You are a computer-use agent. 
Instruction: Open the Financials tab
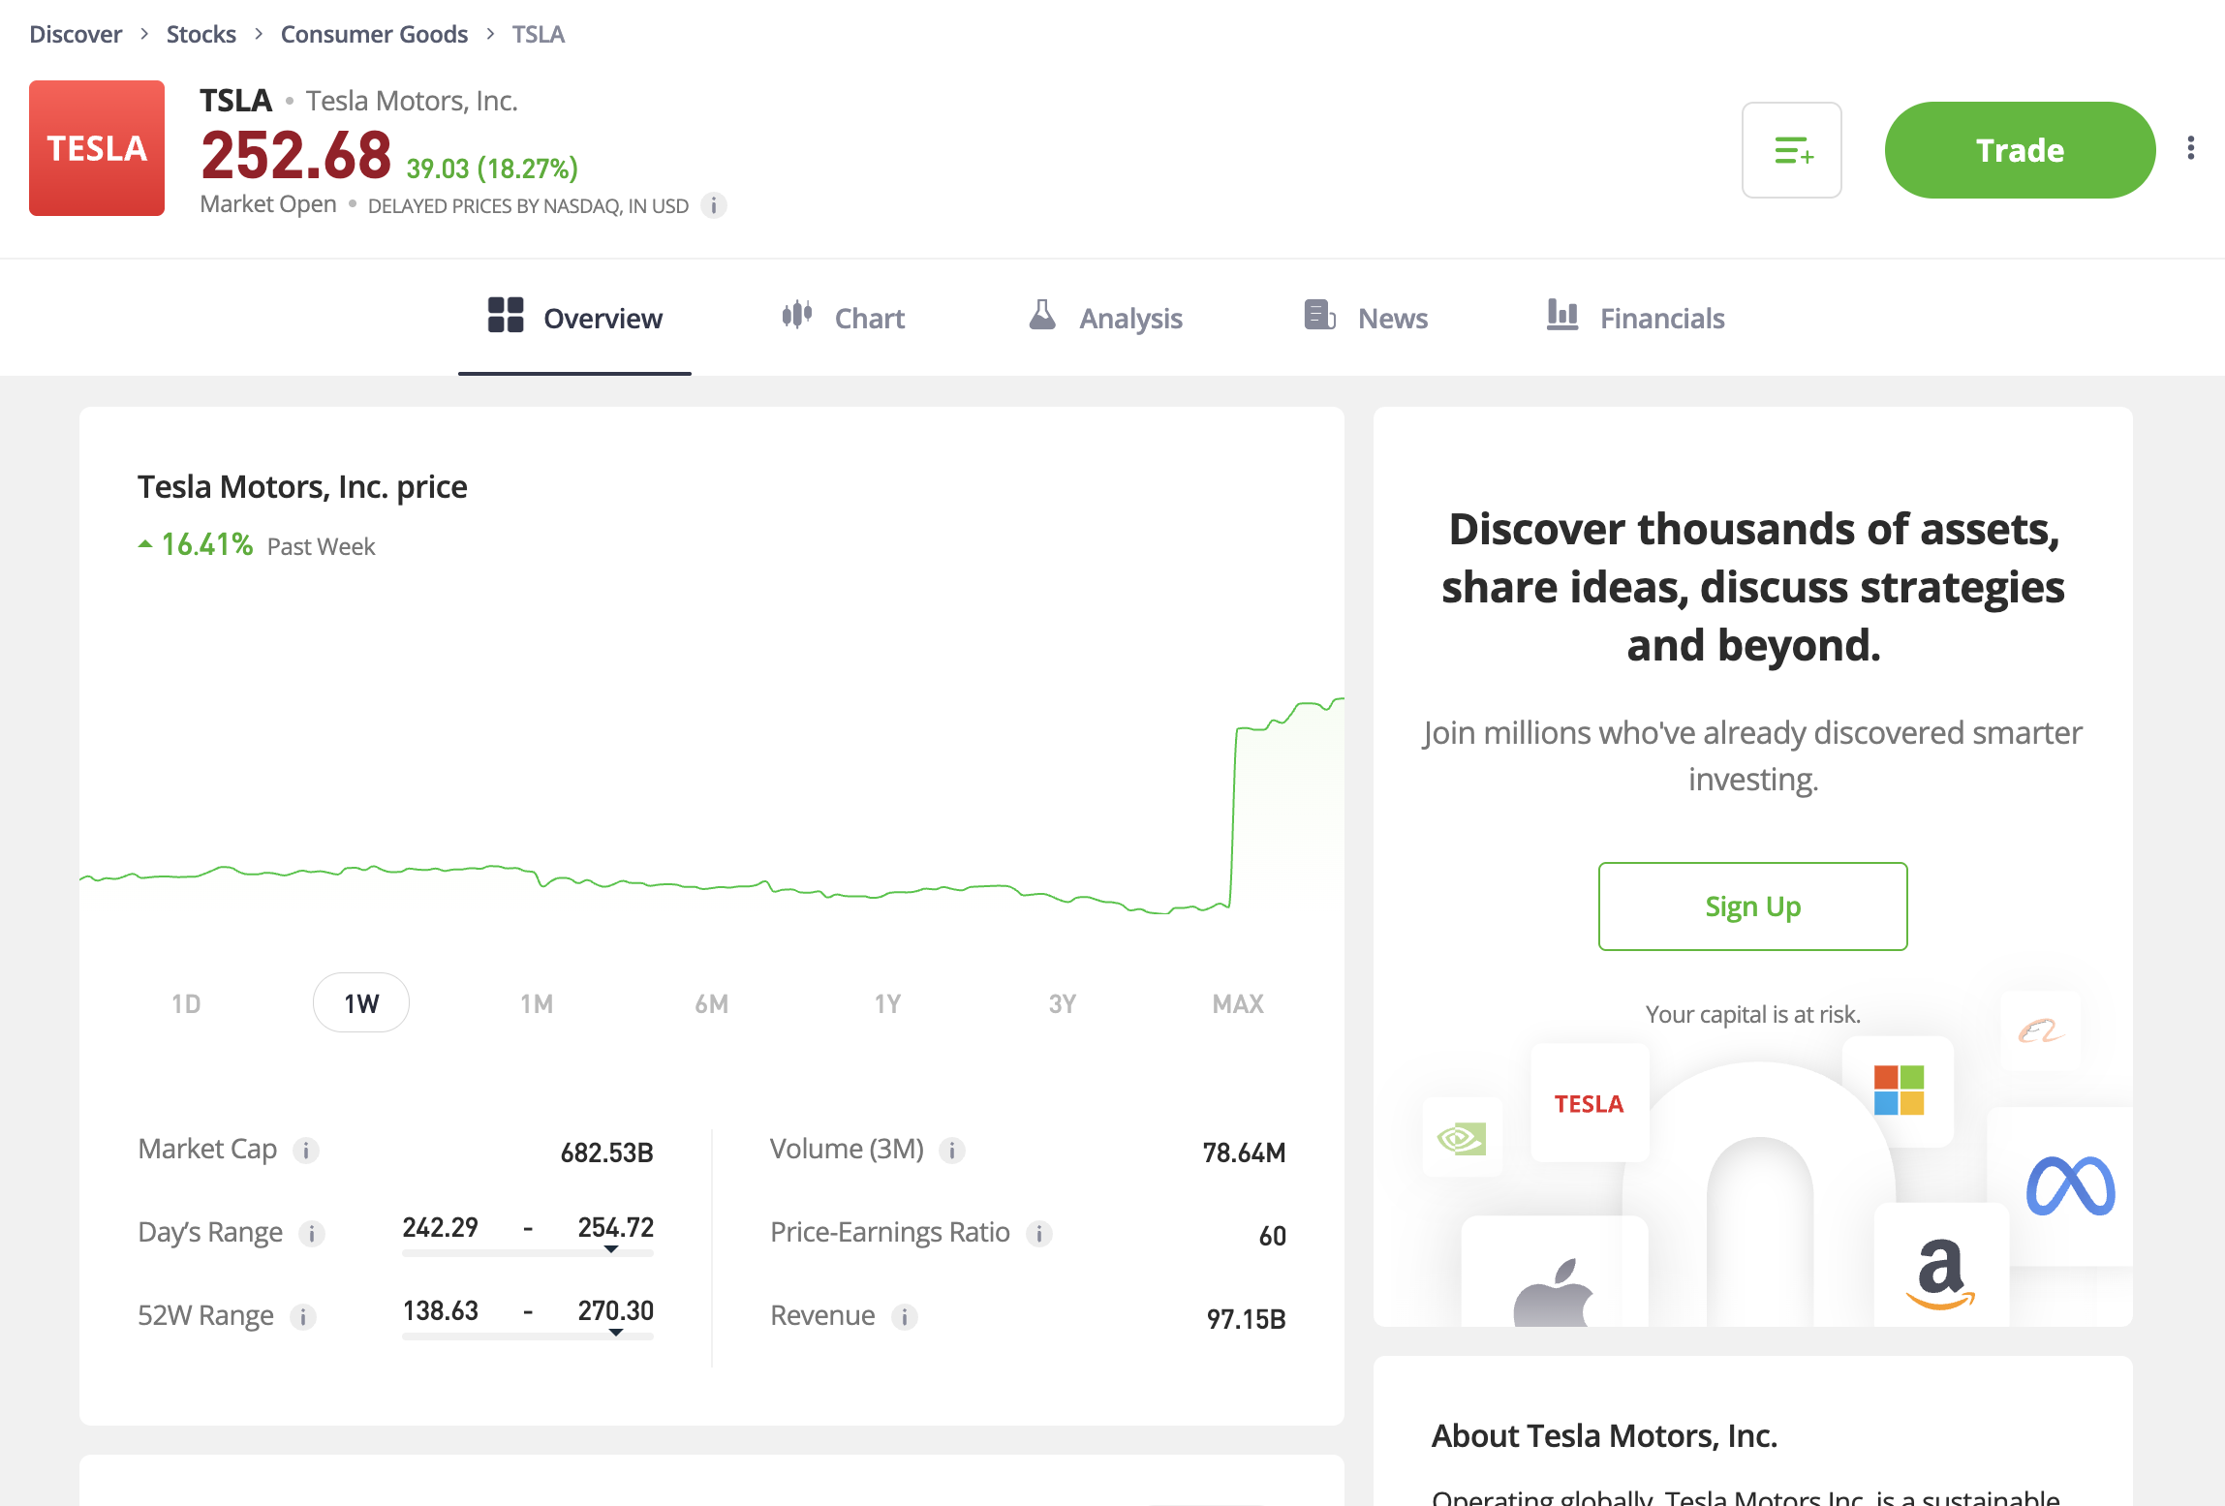[1635, 318]
